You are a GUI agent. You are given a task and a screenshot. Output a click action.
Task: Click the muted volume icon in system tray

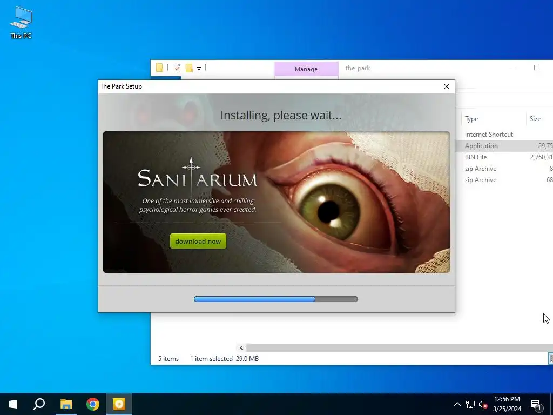pos(483,404)
